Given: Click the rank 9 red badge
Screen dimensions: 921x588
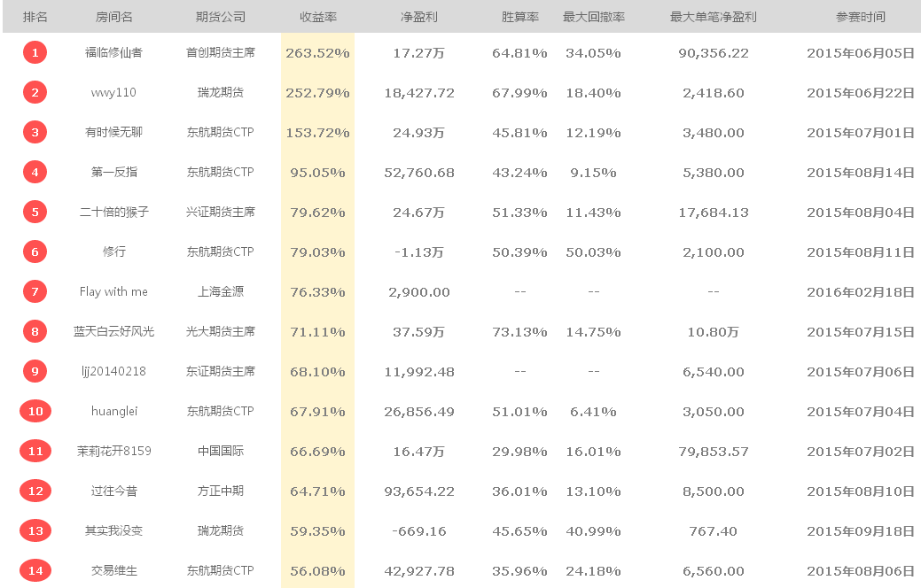Looking at the screenshot, I should click(35, 371).
